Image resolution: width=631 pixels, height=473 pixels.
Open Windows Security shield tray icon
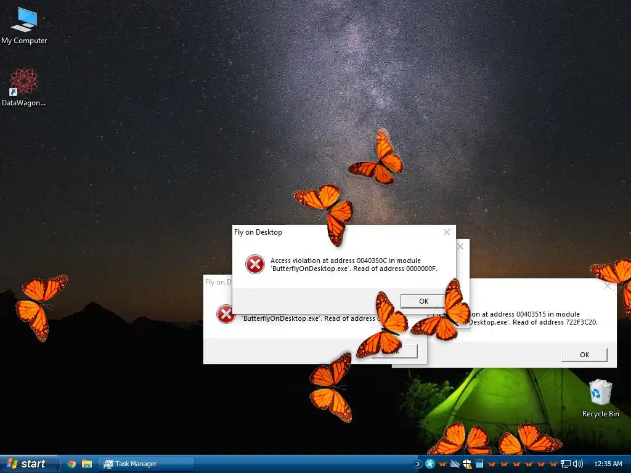coord(467,464)
